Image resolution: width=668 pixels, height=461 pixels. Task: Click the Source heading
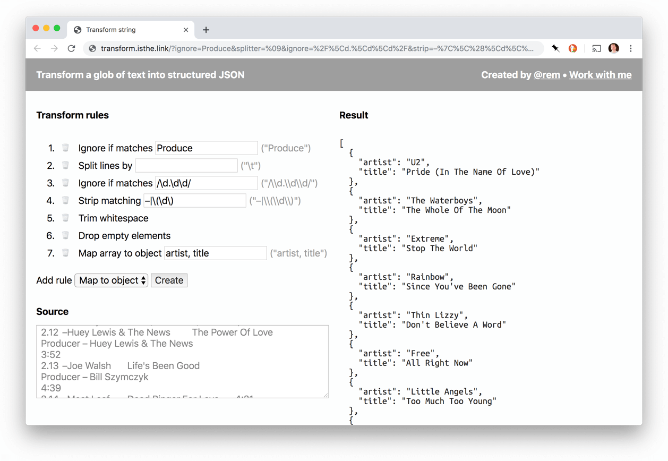pyautogui.click(x=53, y=312)
